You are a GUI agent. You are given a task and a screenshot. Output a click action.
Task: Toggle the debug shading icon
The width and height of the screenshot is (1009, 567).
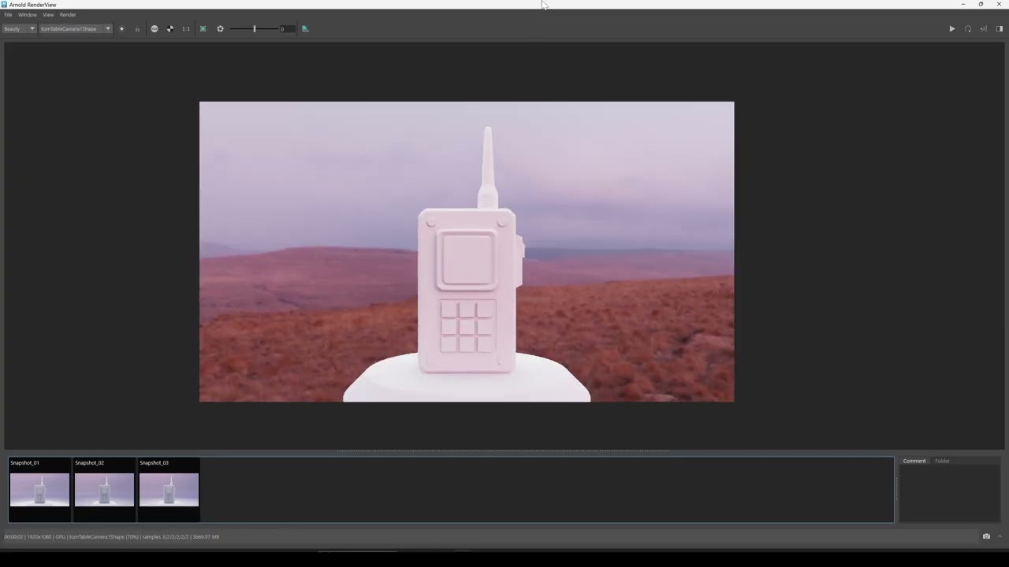[984, 29]
